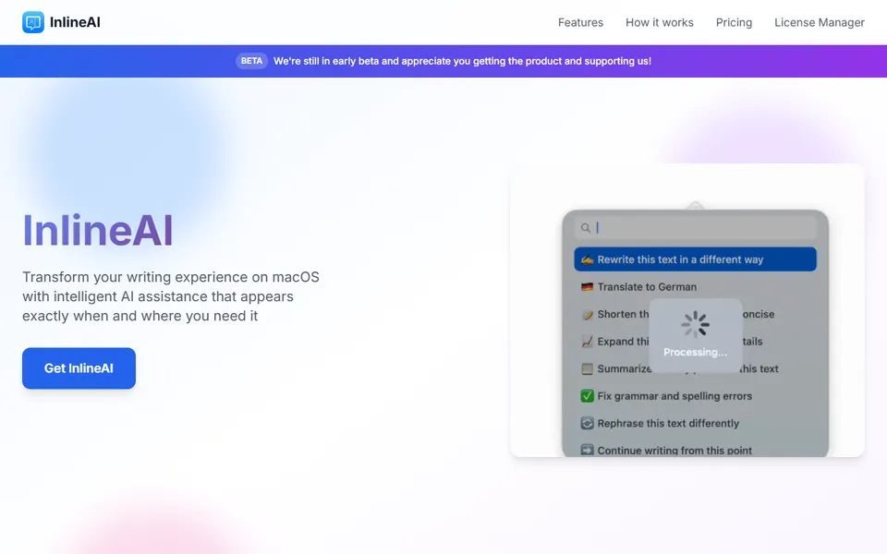
Task: Click the early beta banner message
Action: tap(462, 61)
